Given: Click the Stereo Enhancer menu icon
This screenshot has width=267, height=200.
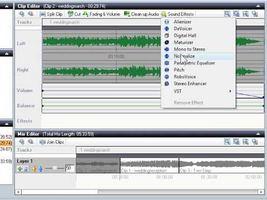Looking at the screenshot, I should (x=167, y=83).
